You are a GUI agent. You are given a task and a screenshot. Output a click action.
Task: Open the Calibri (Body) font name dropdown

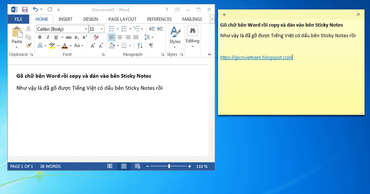pyautogui.click(x=86, y=29)
